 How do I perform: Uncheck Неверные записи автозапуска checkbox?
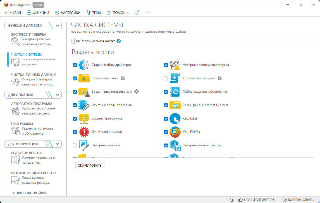coord(166,65)
